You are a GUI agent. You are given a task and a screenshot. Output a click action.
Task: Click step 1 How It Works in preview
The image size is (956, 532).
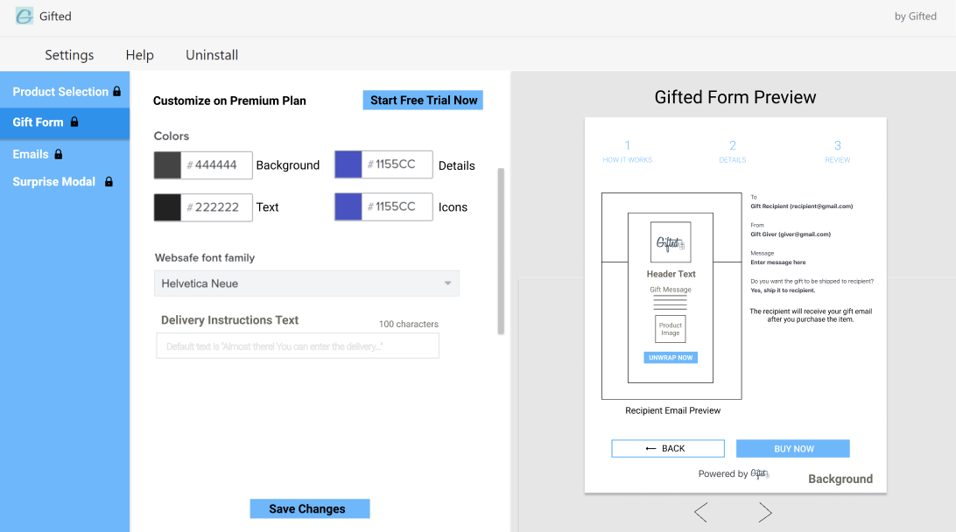[628, 151]
